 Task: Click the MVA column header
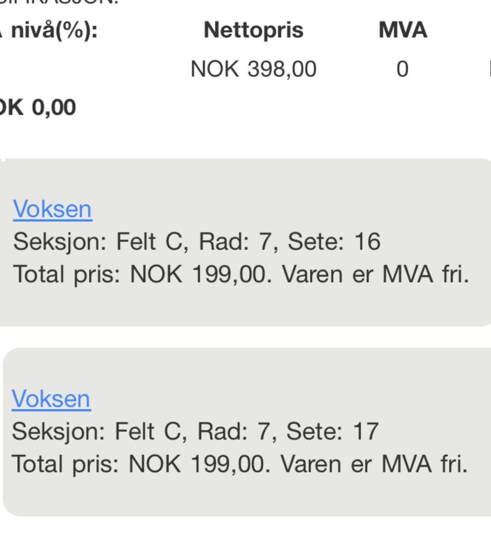click(403, 30)
